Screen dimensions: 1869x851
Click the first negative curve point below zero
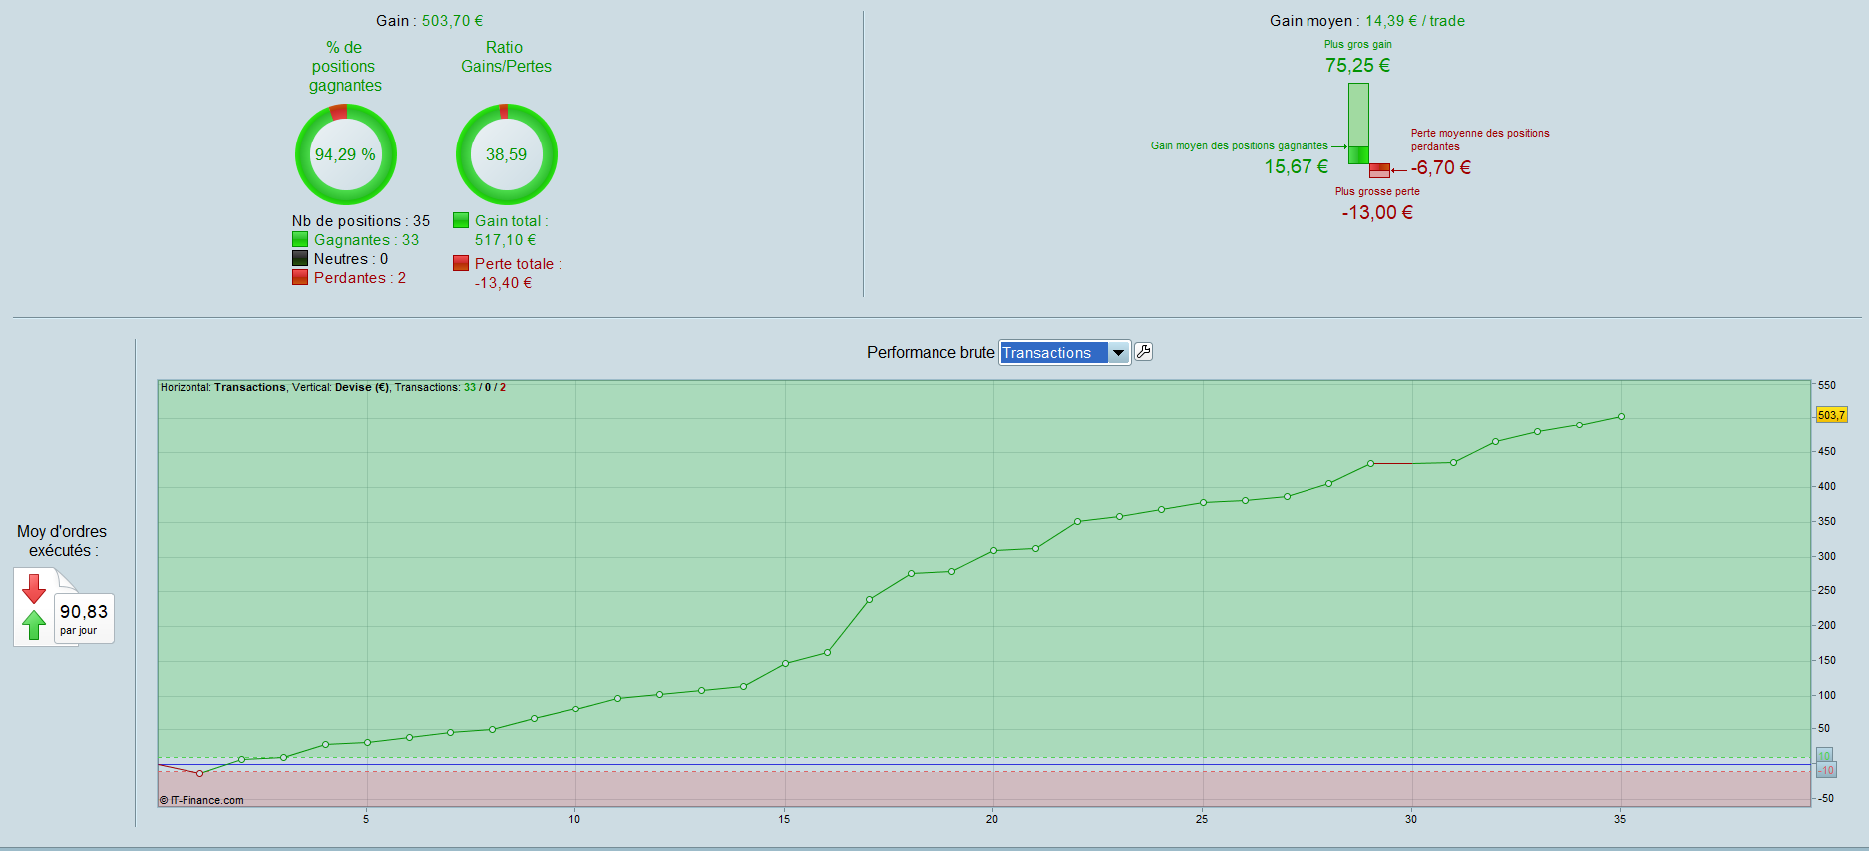click(199, 773)
